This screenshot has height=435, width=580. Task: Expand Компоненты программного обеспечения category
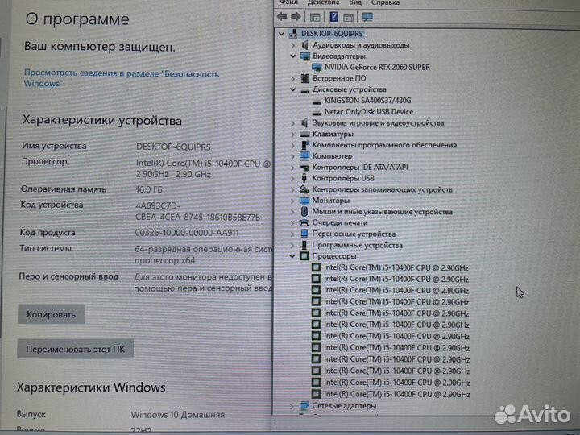(x=293, y=145)
